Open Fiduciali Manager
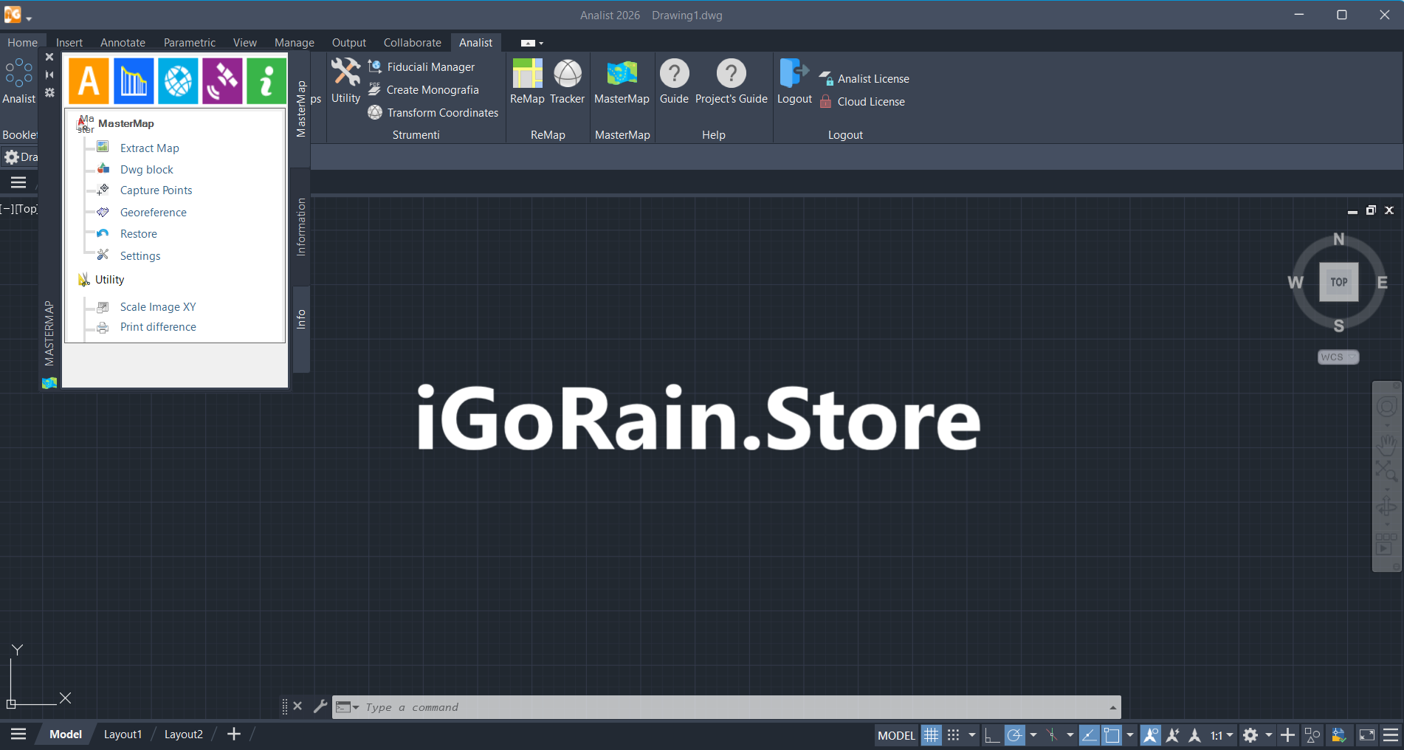Screen dimensions: 1404x750 (x=430, y=67)
